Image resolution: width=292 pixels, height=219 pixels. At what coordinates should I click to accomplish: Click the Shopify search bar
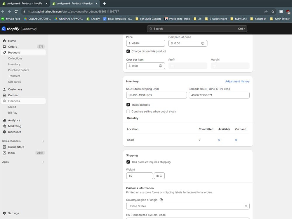pyautogui.click(x=197, y=29)
